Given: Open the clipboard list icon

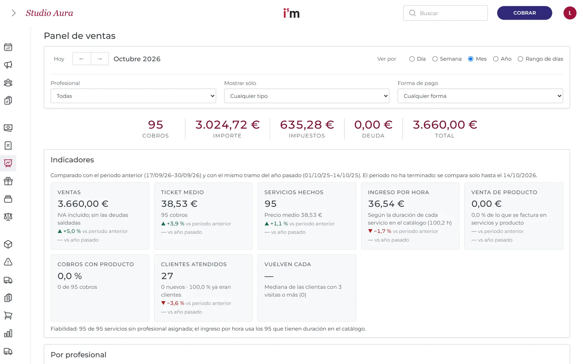Looking at the screenshot, I should pyautogui.click(x=8, y=298).
